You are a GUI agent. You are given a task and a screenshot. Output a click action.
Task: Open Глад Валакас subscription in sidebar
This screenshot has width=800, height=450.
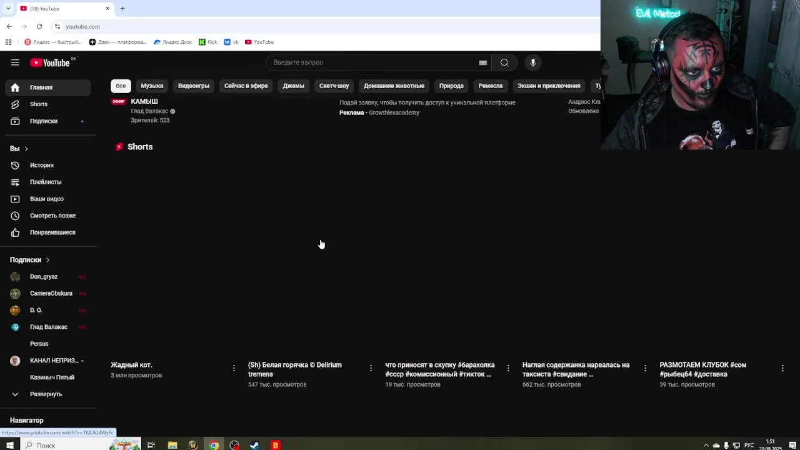[x=48, y=327]
